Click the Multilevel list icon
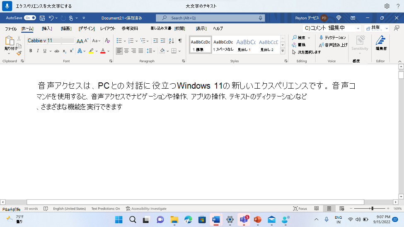Viewport: 404px width, 227px height. (143, 41)
